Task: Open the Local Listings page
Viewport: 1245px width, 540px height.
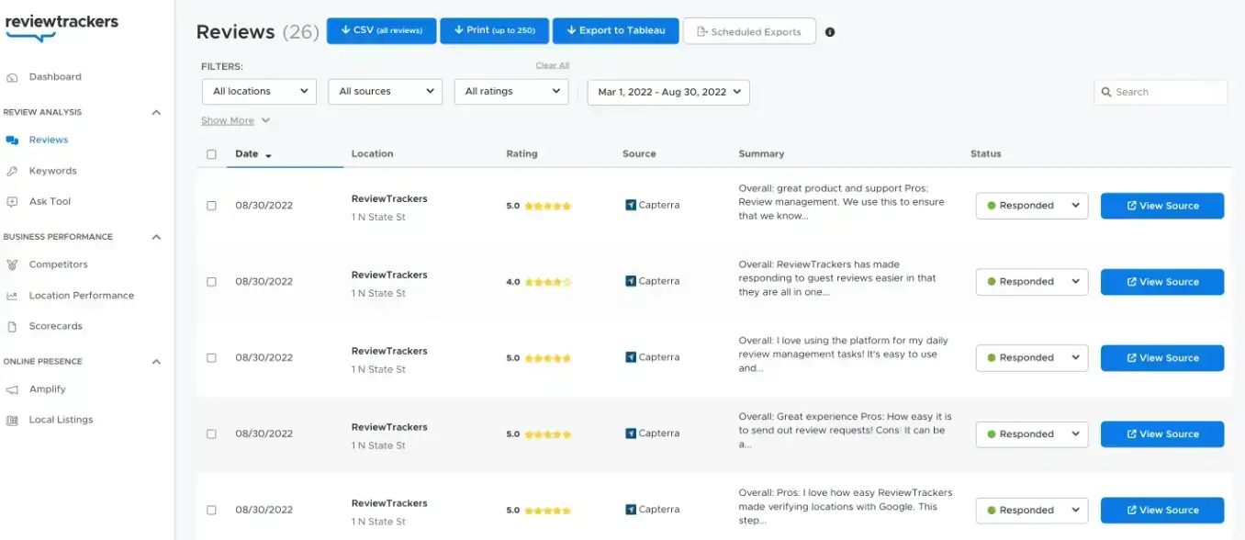Action: coord(61,421)
